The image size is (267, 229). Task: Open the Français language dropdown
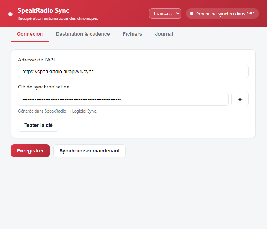165,13
